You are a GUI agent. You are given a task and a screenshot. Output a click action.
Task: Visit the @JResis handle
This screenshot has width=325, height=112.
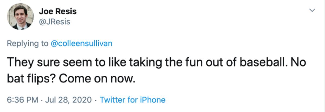(x=54, y=22)
